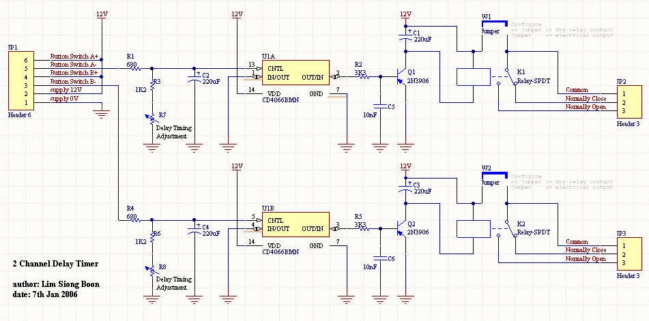Click capacitor C6 10nF symbol

point(379,258)
